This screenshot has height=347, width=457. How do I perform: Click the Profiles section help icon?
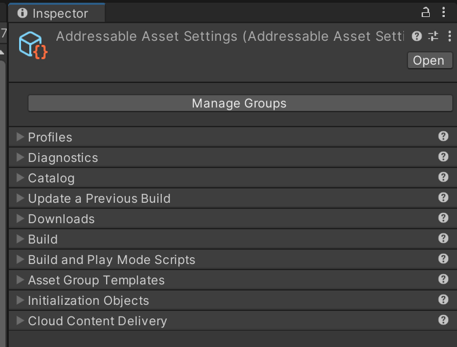point(443,137)
